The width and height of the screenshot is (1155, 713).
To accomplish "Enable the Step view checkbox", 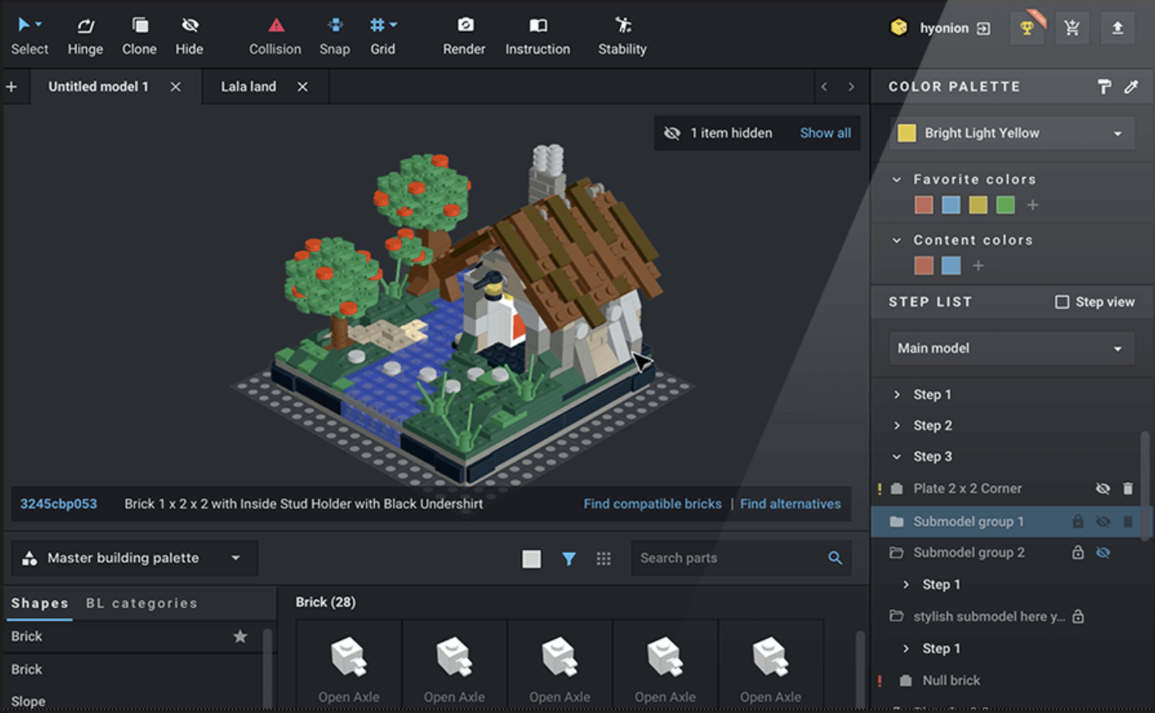I will point(1062,302).
